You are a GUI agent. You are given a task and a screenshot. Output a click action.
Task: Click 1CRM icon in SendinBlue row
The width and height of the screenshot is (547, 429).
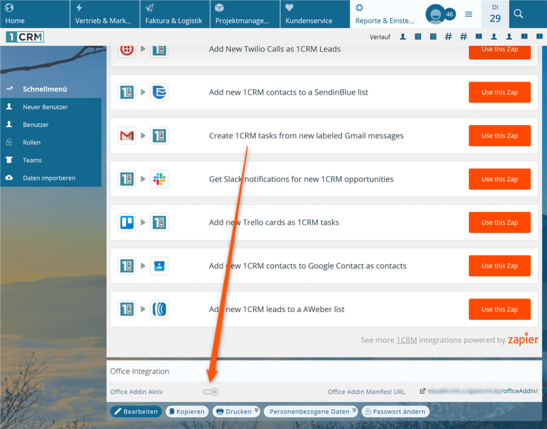point(127,92)
